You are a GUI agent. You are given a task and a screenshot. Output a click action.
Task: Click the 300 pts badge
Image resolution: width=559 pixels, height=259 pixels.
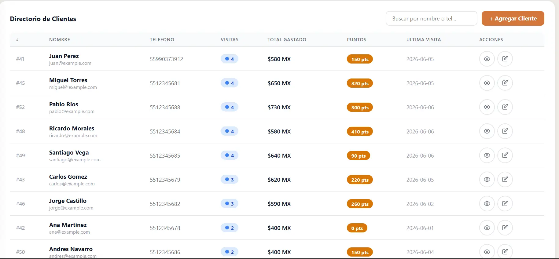[x=360, y=107]
